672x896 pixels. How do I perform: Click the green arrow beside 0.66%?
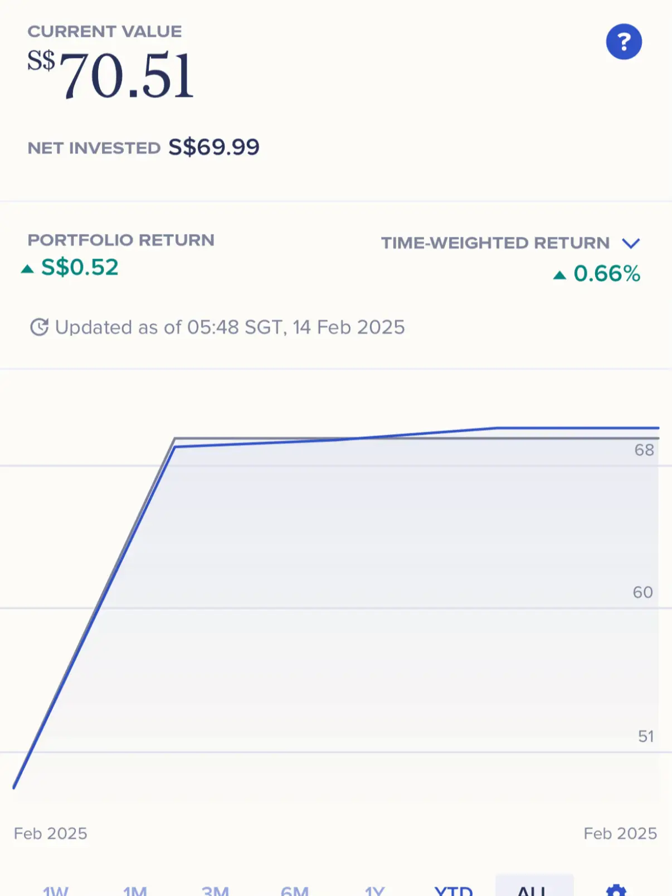559,275
